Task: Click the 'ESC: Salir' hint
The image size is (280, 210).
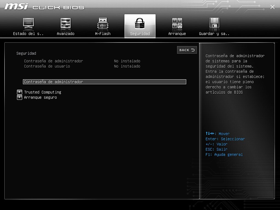Action: (x=216, y=149)
